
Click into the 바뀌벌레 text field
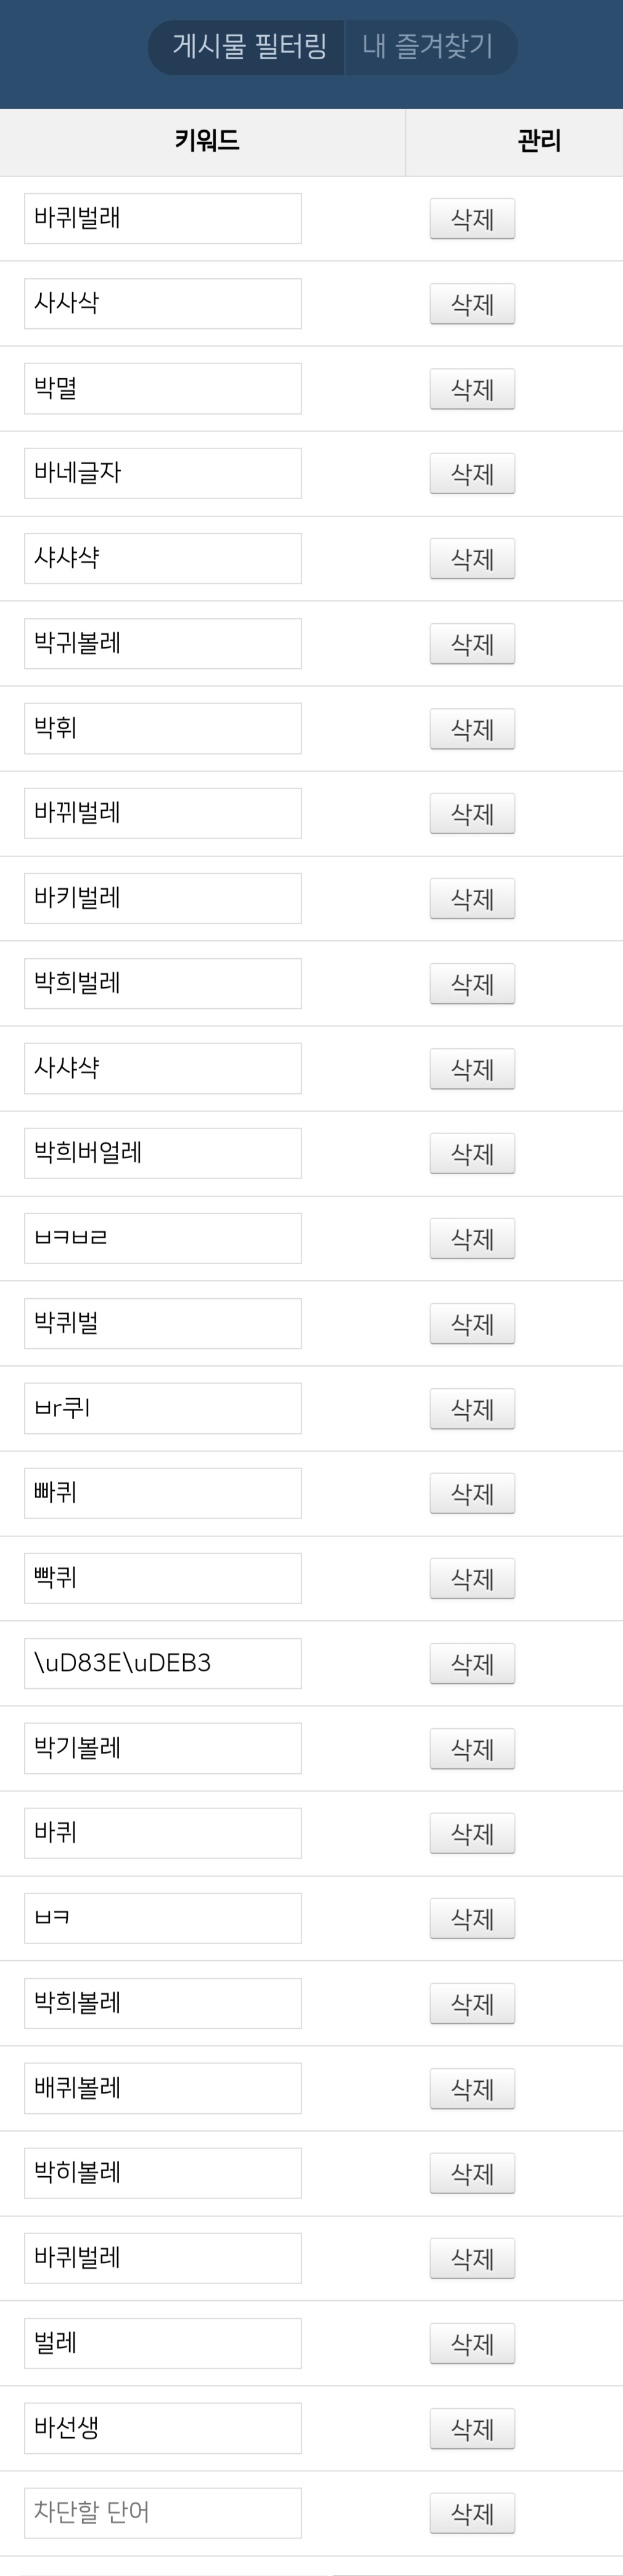[163, 813]
